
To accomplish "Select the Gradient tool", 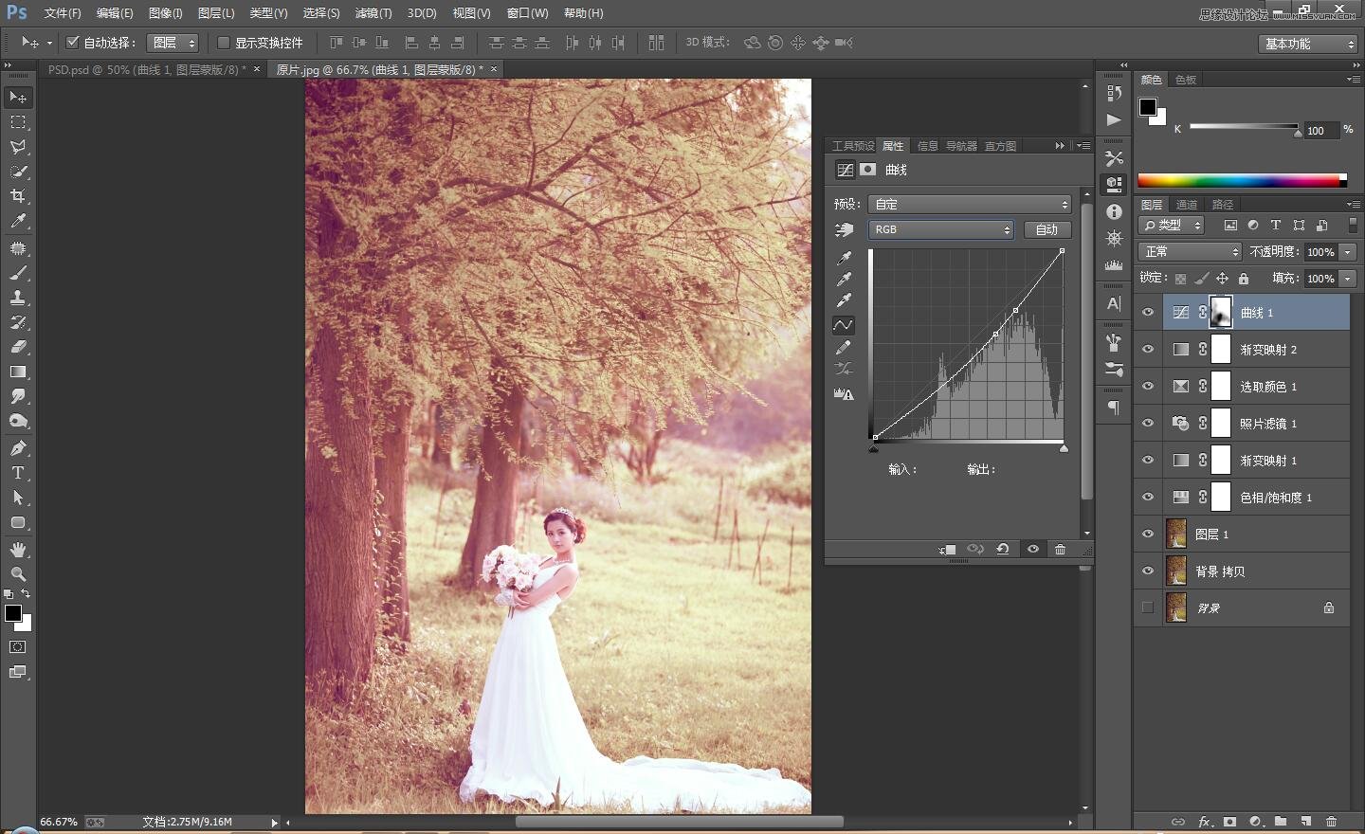I will 17,372.
